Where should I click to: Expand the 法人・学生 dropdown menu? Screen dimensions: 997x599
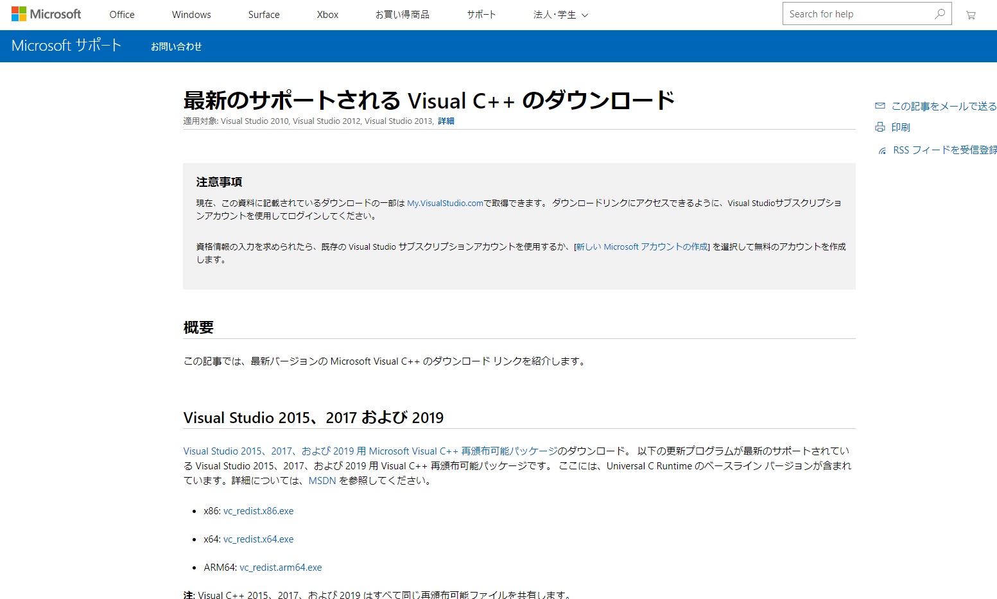click(560, 15)
